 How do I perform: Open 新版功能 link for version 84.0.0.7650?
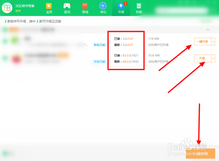(x=99, y=62)
